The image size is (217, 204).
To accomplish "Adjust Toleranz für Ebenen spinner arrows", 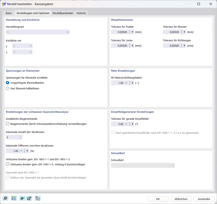I will click(x=182, y=32).
